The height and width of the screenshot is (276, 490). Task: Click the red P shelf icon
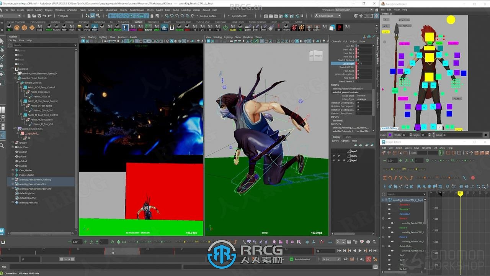(340, 27)
